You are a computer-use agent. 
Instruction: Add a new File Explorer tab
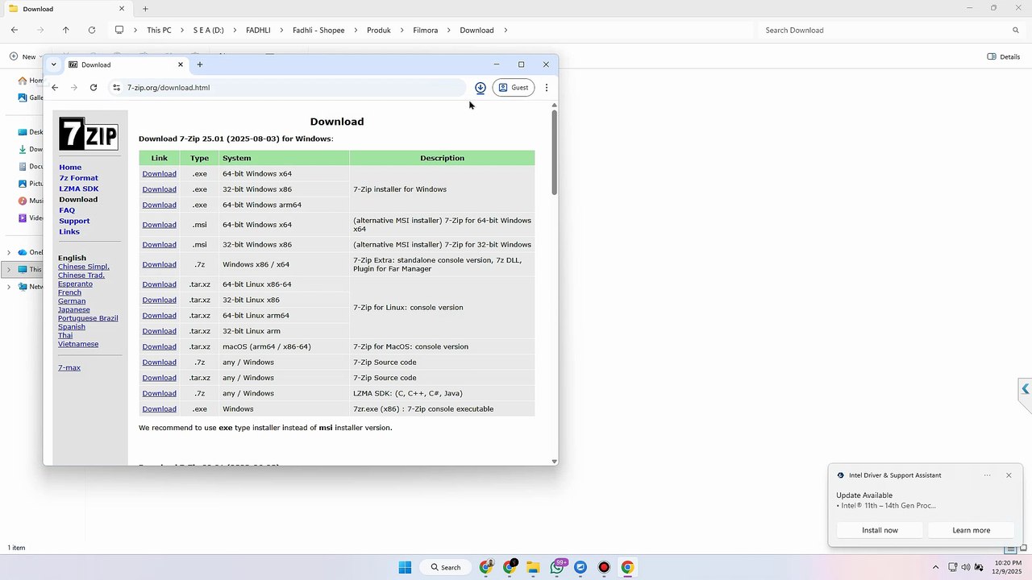point(145,9)
